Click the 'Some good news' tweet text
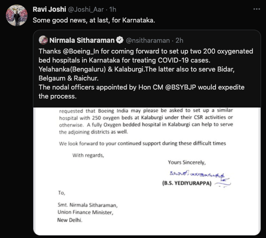 click(94, 20)
